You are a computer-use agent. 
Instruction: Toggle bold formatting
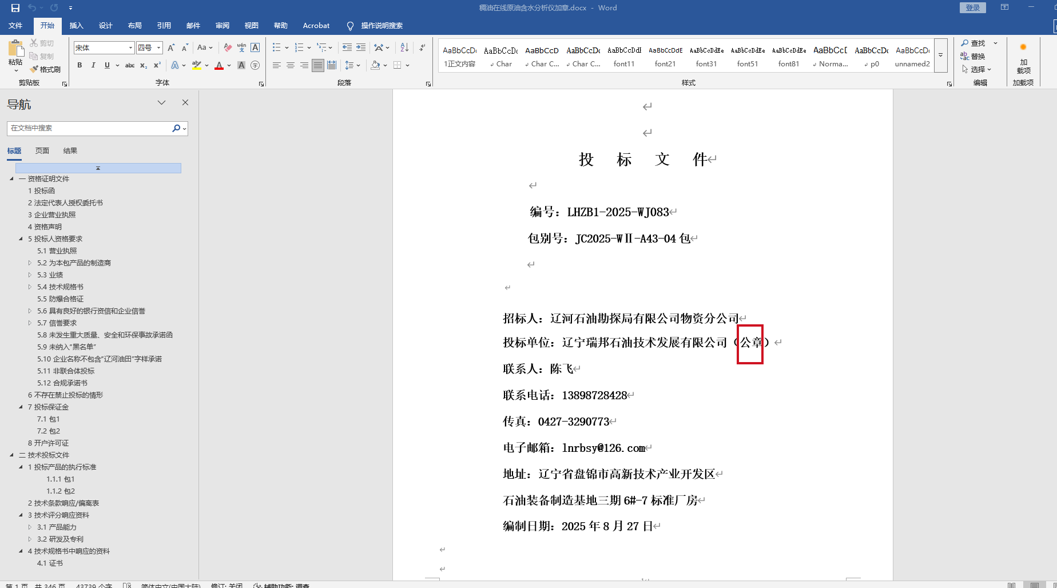click(x=80, y=66)
